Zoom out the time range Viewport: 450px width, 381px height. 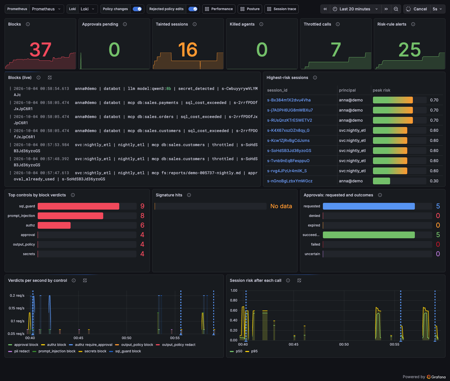[x=396, y=9]
